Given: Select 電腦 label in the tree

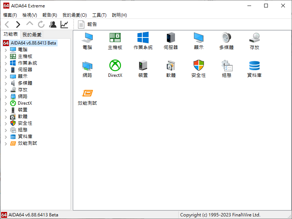Looking at the screenshot, I should 23,50.
